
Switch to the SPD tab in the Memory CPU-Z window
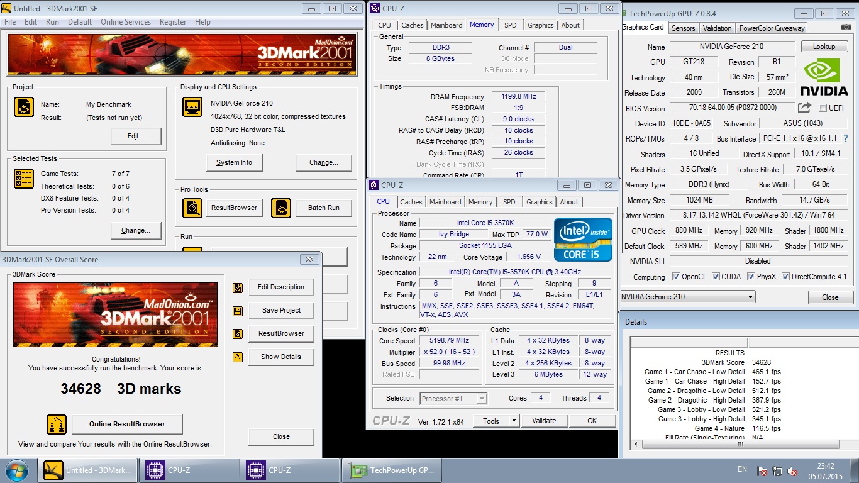point(510,25)
